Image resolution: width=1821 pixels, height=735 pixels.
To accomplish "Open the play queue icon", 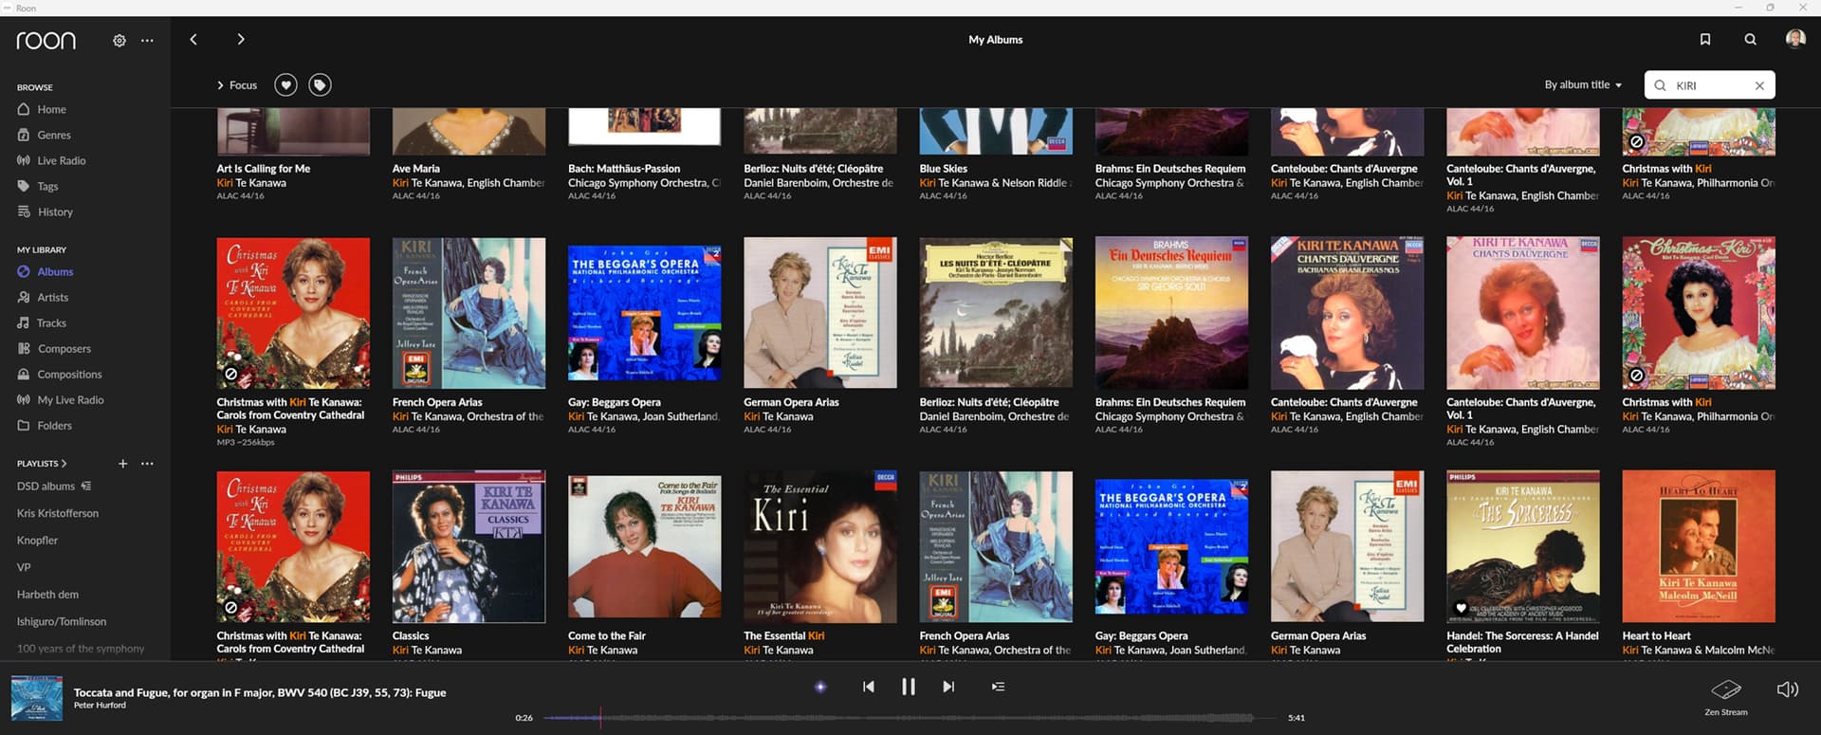I will pyautogui.click(x=998, y=687).
